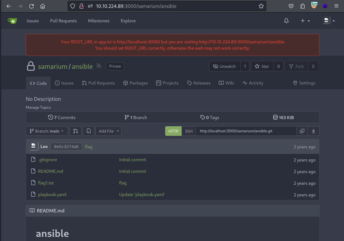The width and height of the screenshot is (344, 241).
Task: View the 7 Commits history
Action: tap(62, 118)
